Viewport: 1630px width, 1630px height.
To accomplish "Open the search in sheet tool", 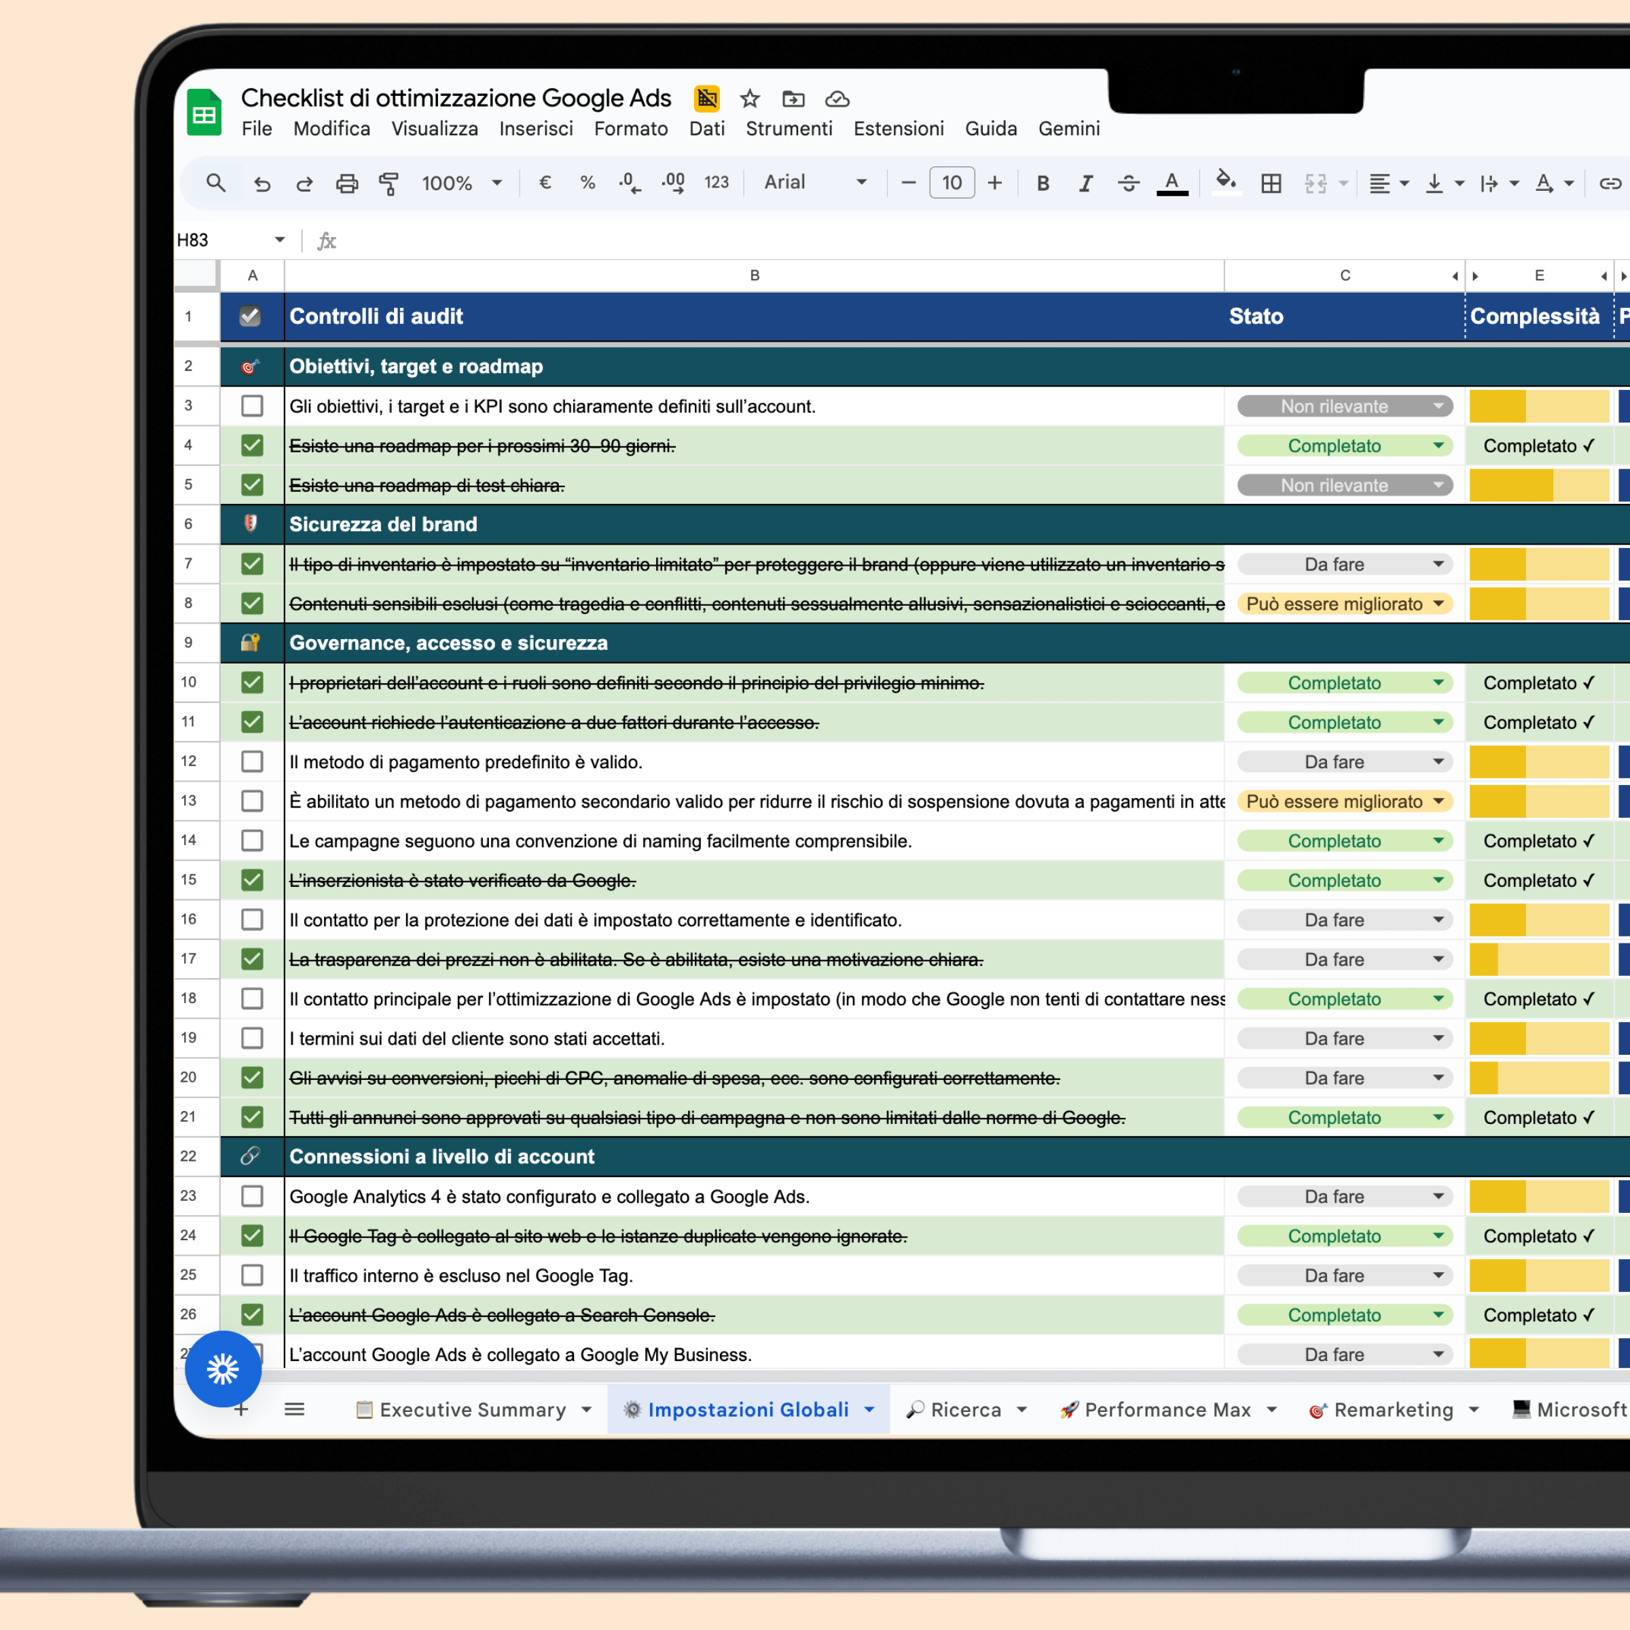I will pyautogui.click(x=215, y=183).
